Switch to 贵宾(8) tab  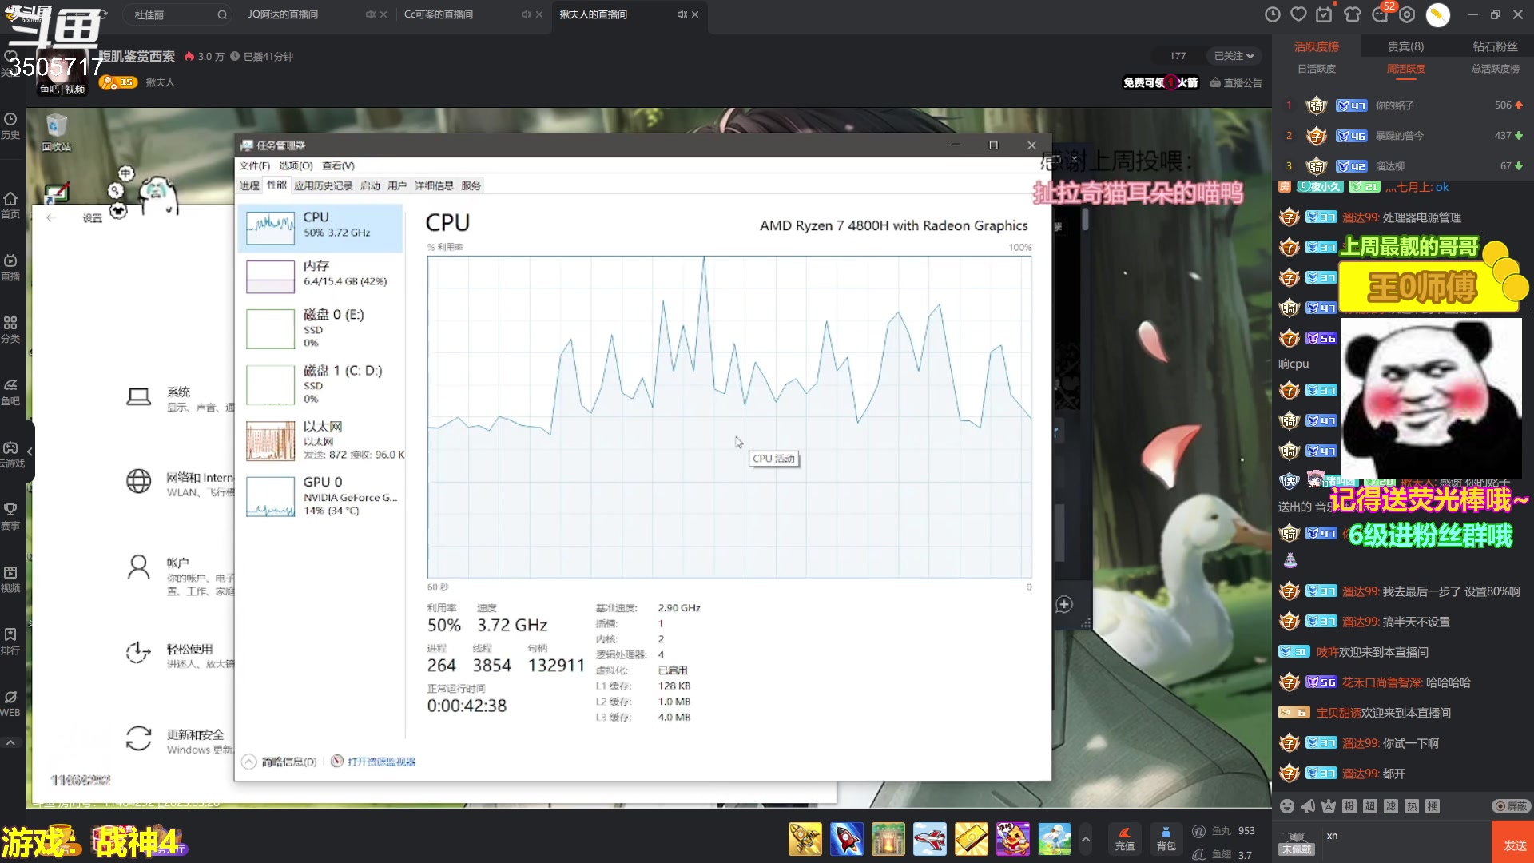(1405, 46)
